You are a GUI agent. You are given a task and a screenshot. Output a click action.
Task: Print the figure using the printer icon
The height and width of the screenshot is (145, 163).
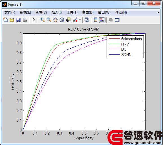(x=25, y=20)
